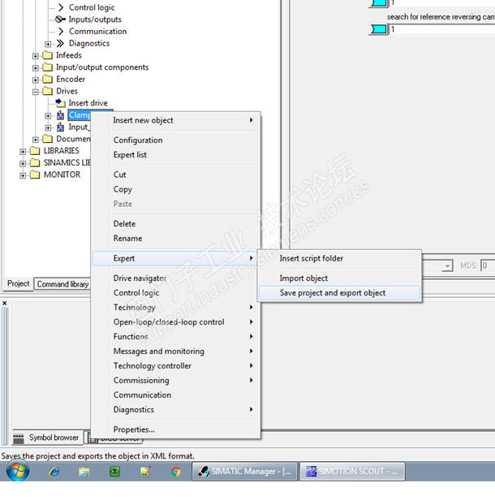Image resolution: width=495 pixels, height=500 pixels.
Task: Click the Diagnostics double-arrow icon
Action: 60,43
